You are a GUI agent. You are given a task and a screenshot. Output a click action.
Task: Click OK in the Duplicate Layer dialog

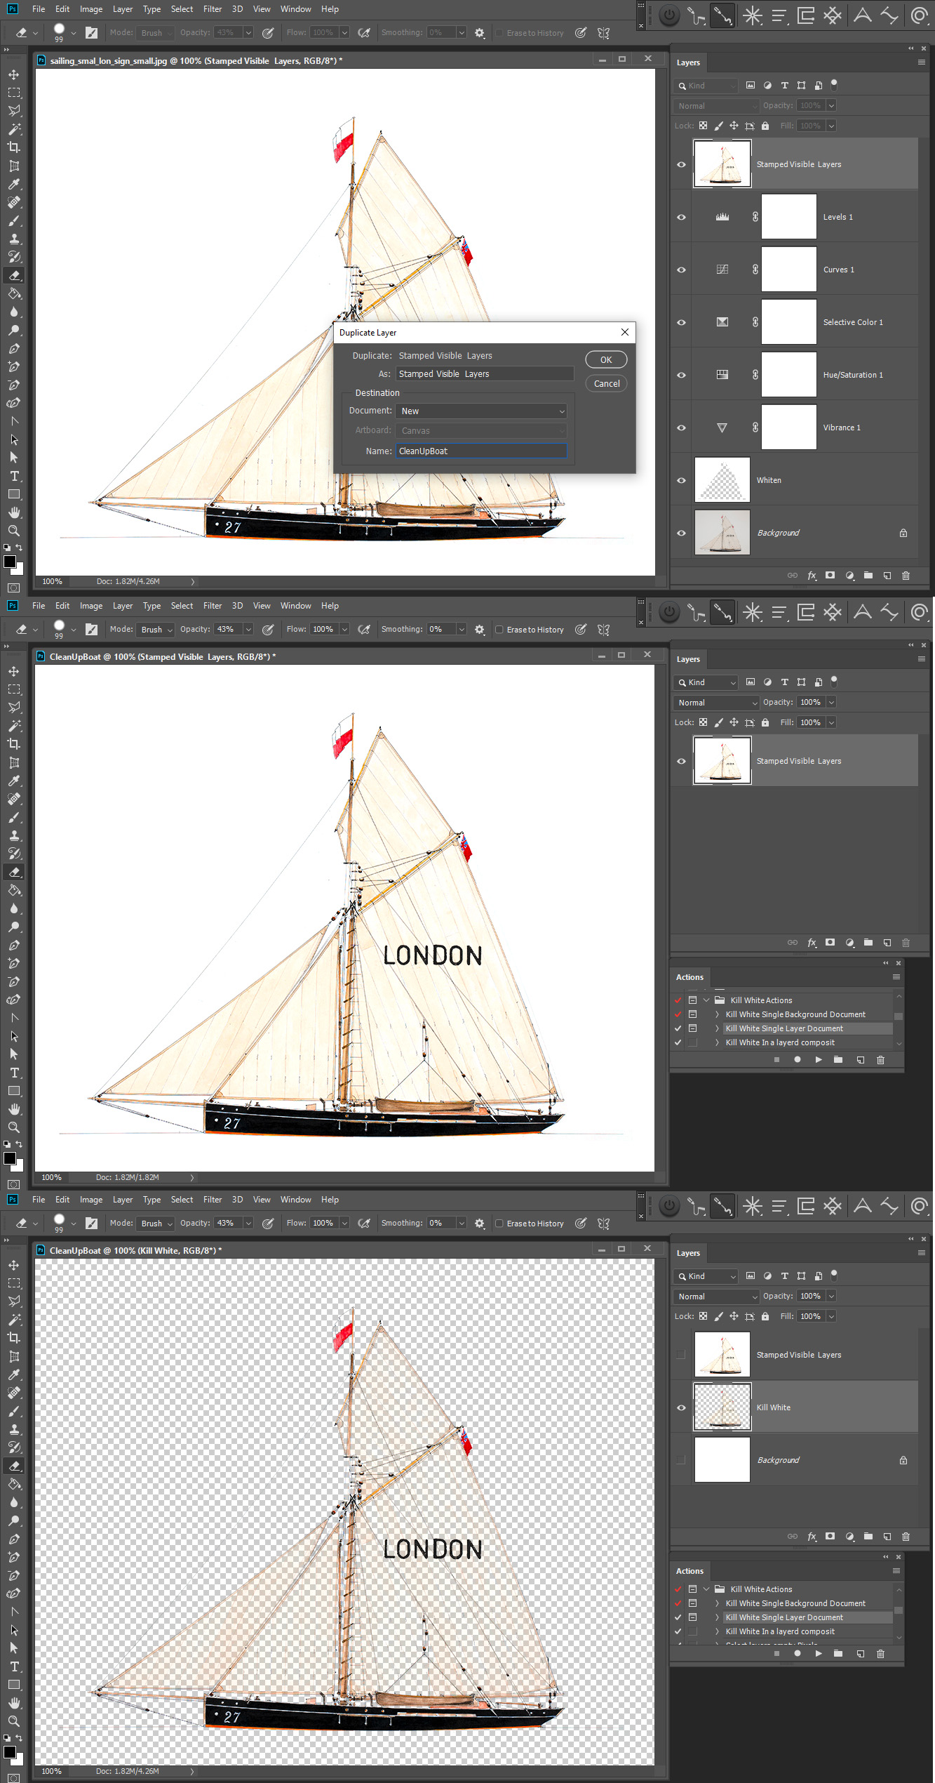[606, 359]
